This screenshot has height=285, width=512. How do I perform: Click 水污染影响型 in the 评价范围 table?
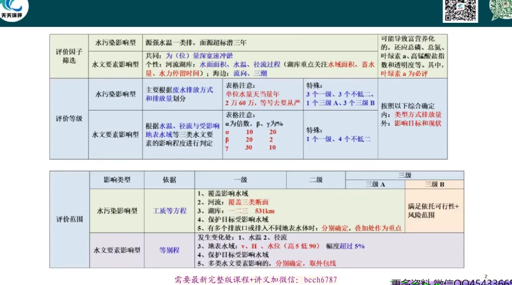[x=117, y=211]
